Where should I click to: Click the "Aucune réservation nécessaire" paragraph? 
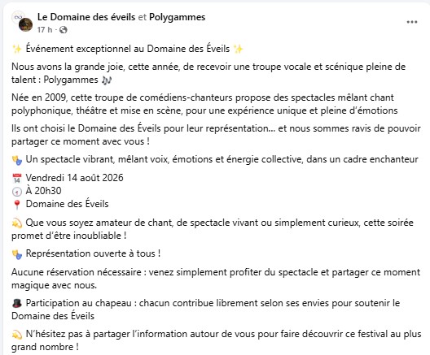click(x=216, y=279)
